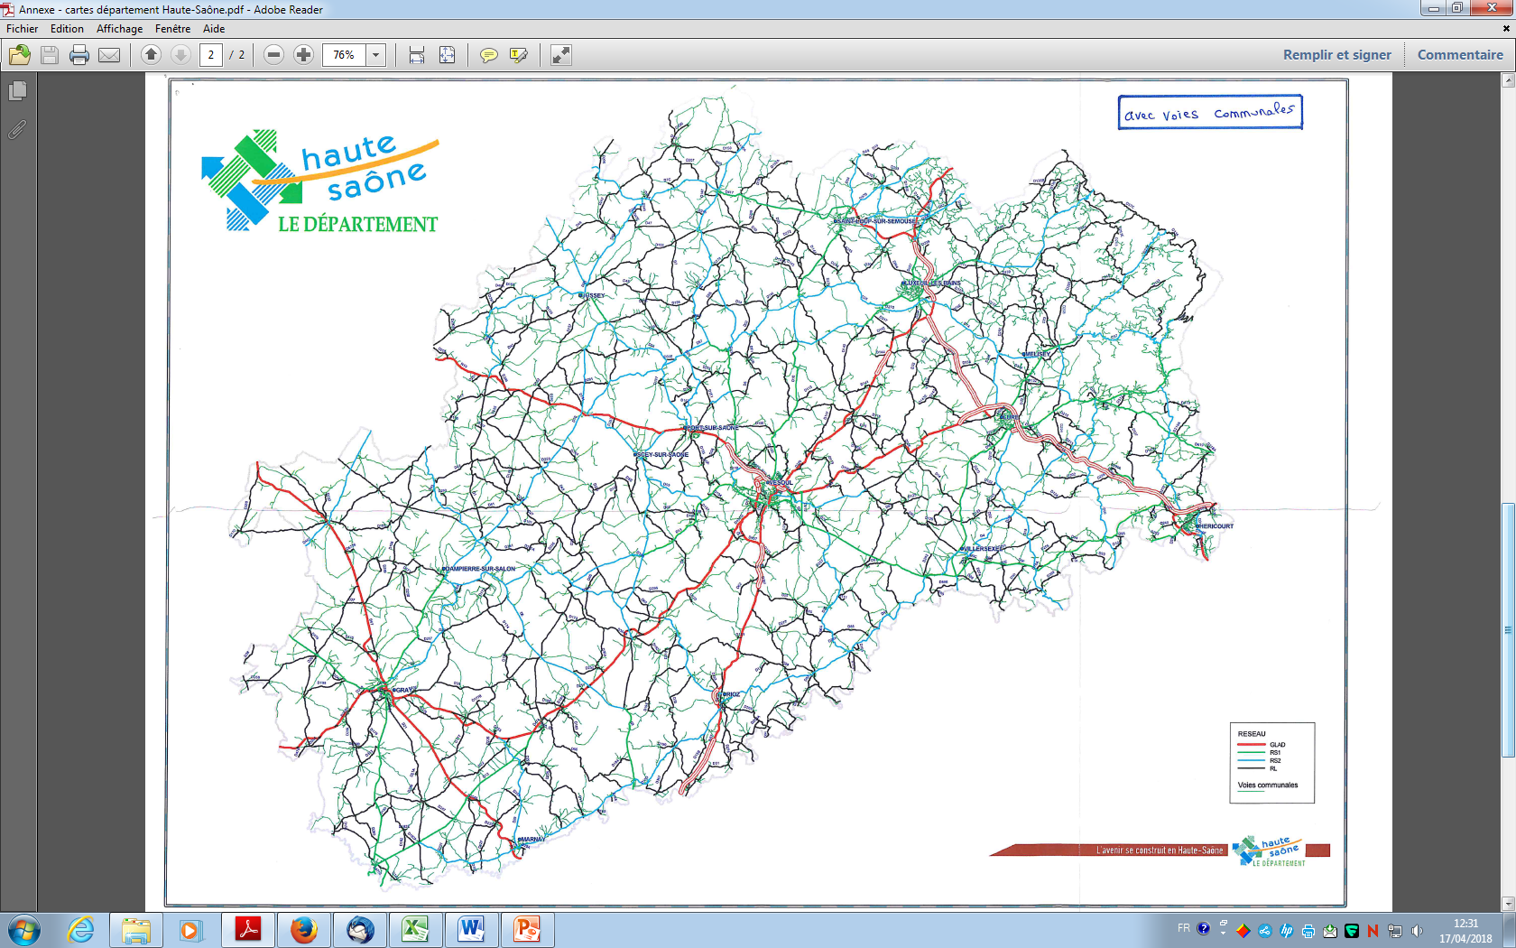The height and width of the screenshot is (948, 1516).
Task: Go to previous page arrow
Action: coord(152,55)
